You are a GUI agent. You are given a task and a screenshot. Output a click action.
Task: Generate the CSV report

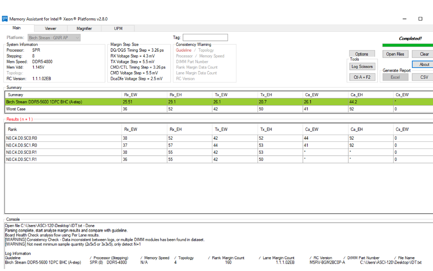coord(423,77)
